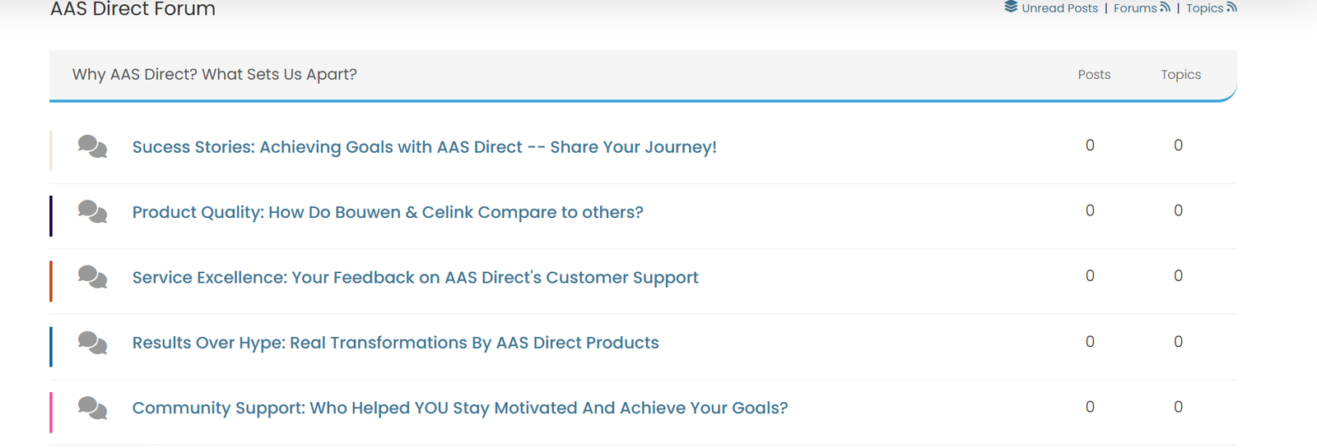Open Product Quality: Bouwen & Celink forum

pos(388,212)
